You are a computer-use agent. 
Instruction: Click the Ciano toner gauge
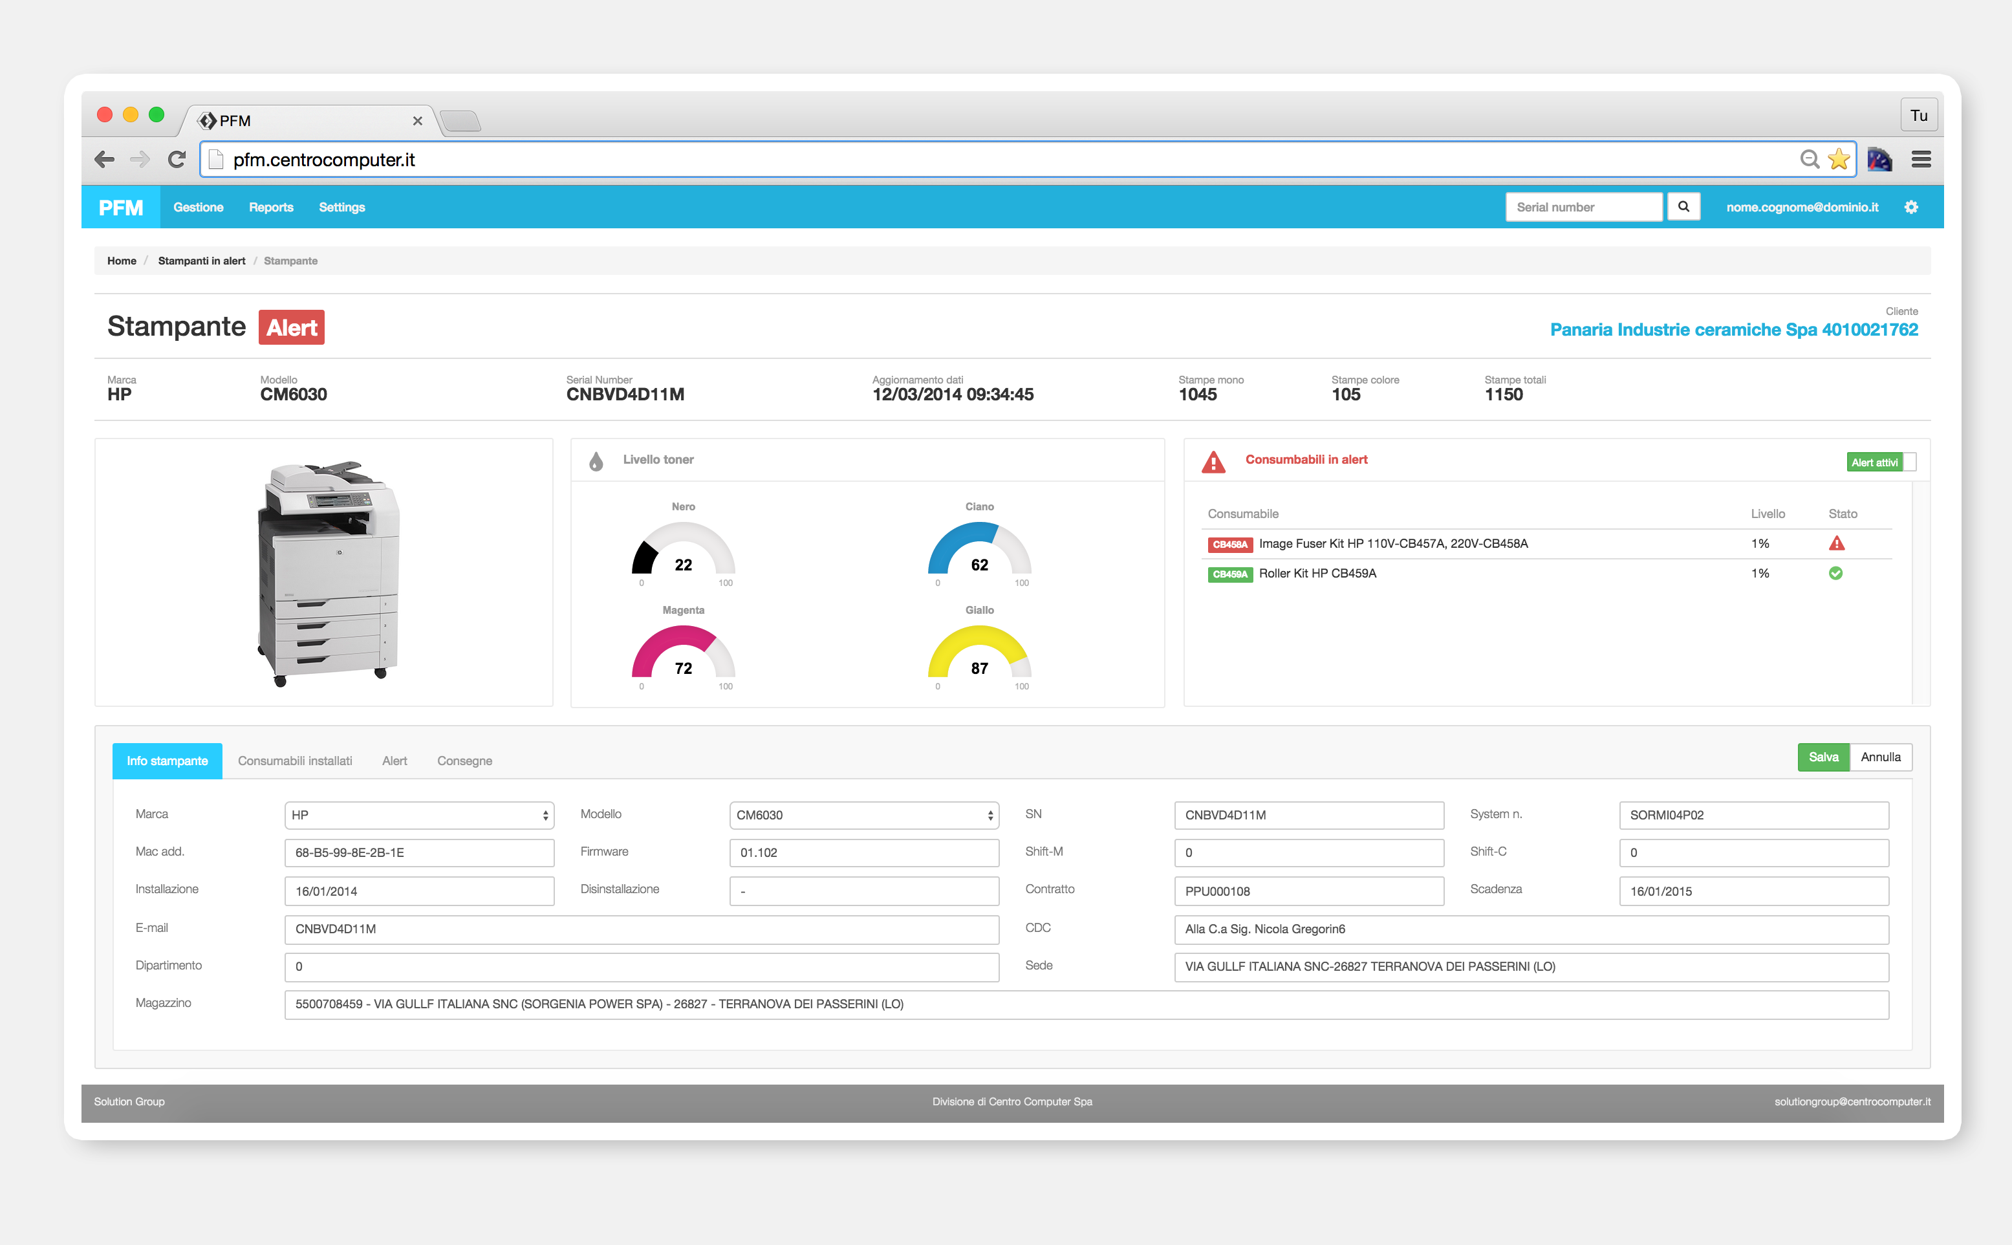(x=979, y=549)
